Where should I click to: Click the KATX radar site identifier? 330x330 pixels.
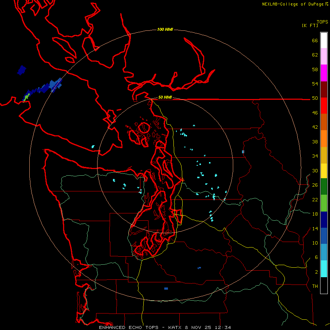(175, 327)
